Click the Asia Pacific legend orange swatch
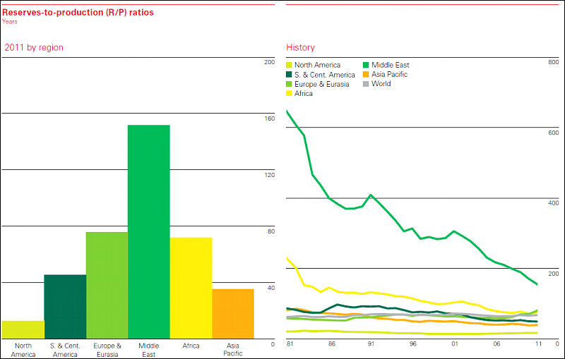Screen dimensions: 565x359 click(x=366, y=75)
